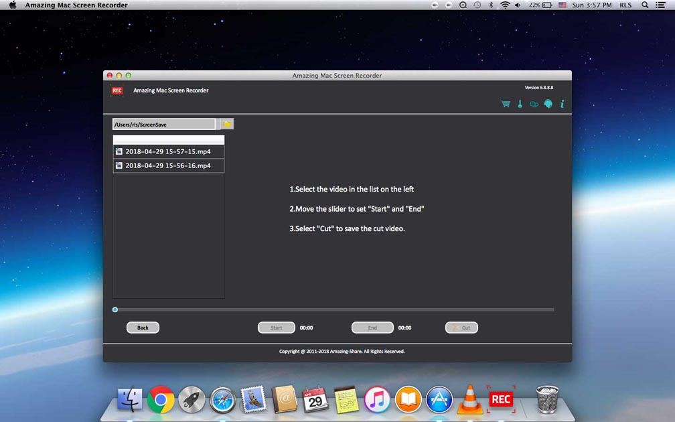
Task: Click the REC recorder icon in Dock
Action: click(501, 399)
